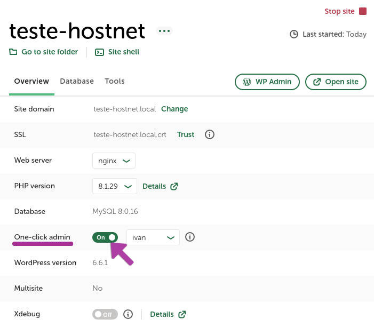Click the folder icon next to Go to site folder

(x=13, y=52)
